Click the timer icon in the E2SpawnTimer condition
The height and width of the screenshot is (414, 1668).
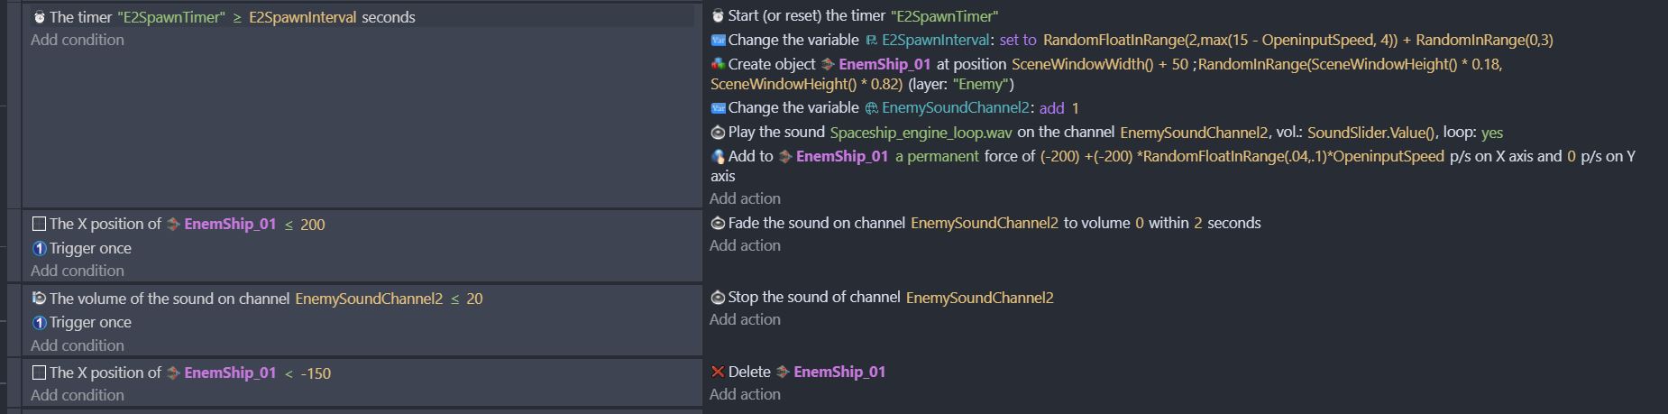(x=39, y=17)
